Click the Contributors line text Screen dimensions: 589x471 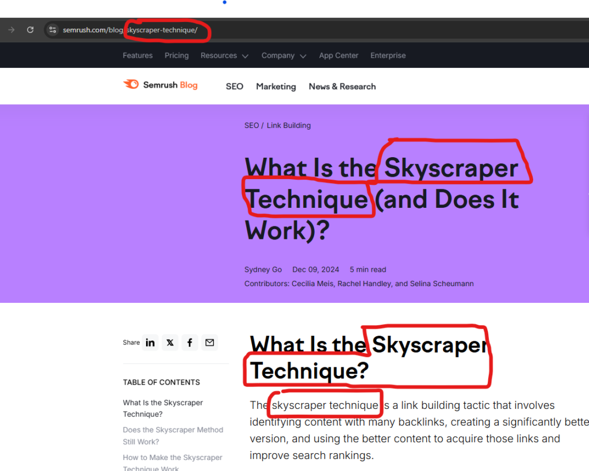[x=359, y=283]
